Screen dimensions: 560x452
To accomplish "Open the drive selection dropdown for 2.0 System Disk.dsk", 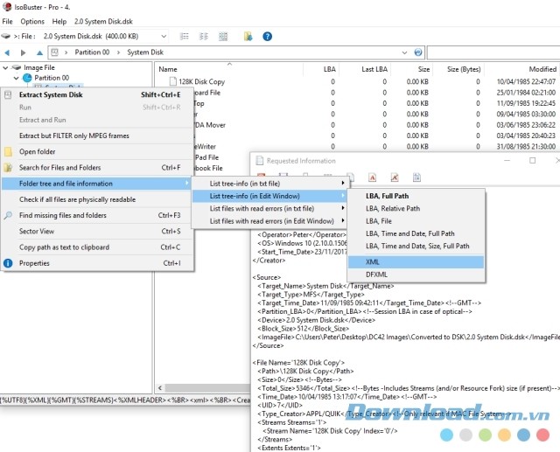I will tap(164, 36).
